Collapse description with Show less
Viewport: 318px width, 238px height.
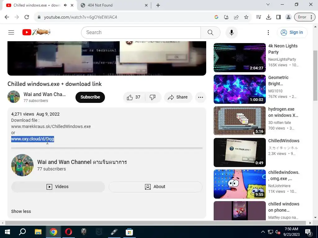coord(21,211)
